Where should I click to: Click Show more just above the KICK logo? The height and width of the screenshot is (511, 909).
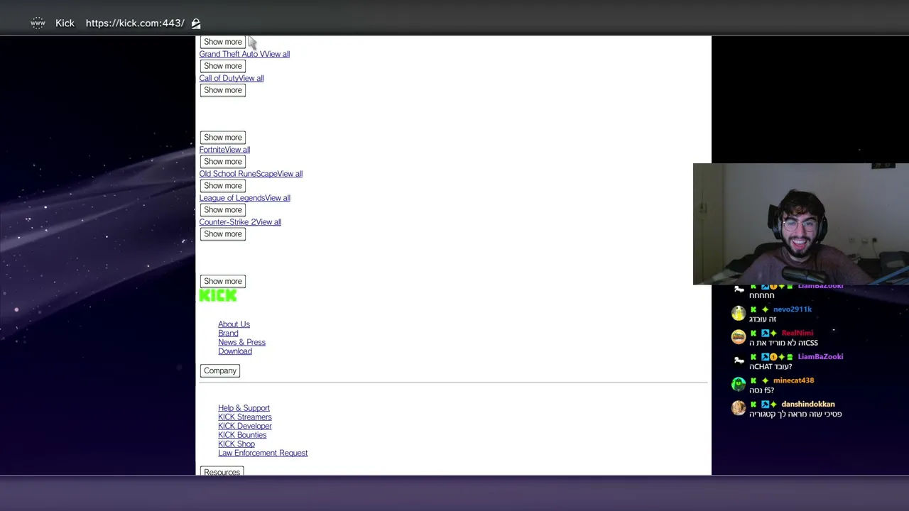[223, 281]
